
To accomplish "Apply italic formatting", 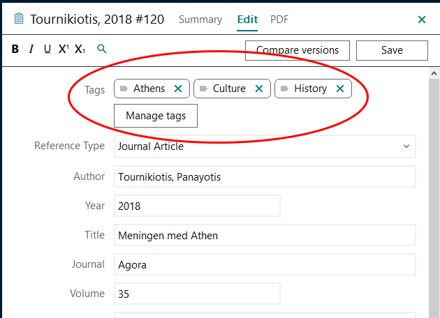I will pos(31,49).
